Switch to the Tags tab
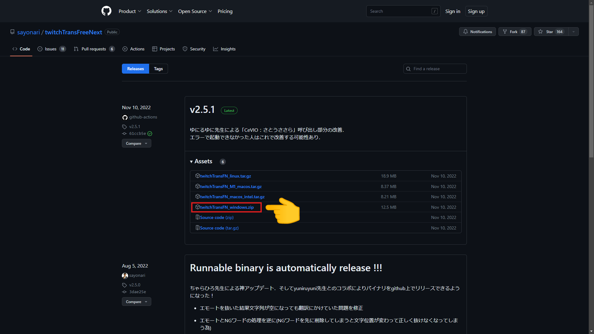Viewport: 594px width, 334px height. (158, 69)
